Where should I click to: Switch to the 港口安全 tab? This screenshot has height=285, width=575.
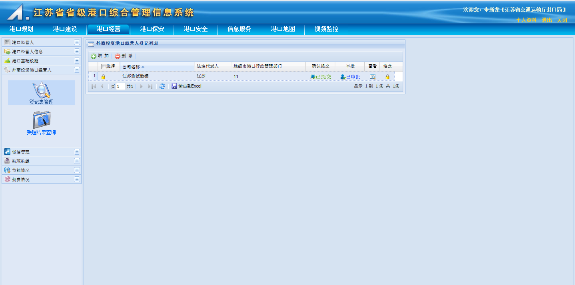196,29
